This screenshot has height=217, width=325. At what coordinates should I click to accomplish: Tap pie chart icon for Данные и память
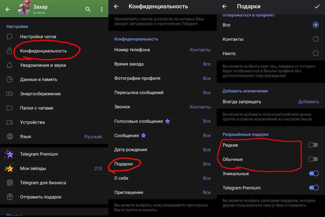pos(9,79)
